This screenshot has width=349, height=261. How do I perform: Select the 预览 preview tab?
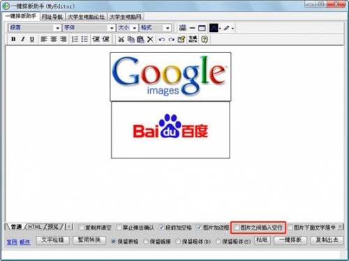pyautogui.click(x=53, y=227)
